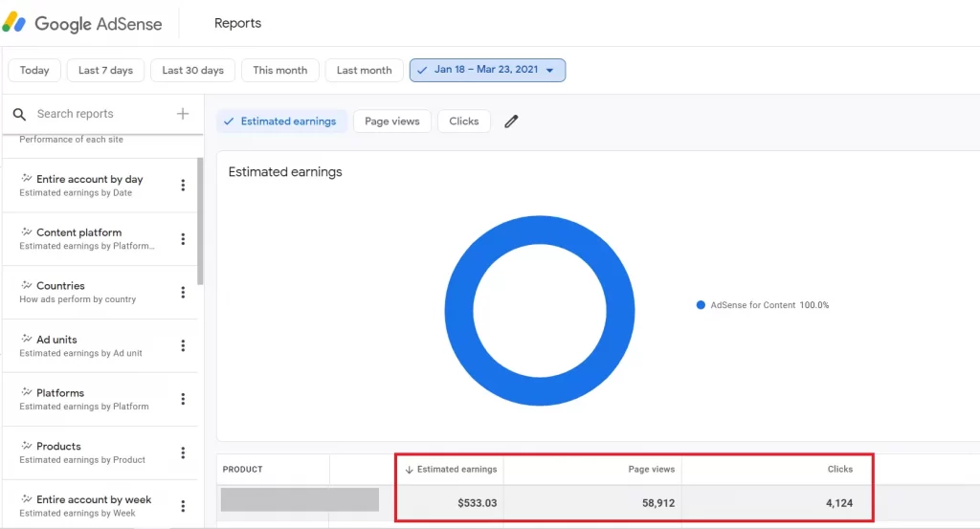This screenshot has height=529, width=980.
Task: Click the sort arrow on Estimated earnings column
Action: 409,470
